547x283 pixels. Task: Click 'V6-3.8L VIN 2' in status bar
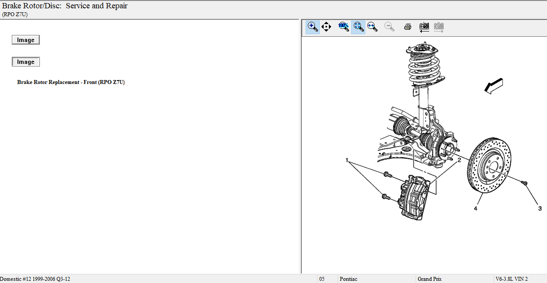pyautogui.click(x=512, y=279)
